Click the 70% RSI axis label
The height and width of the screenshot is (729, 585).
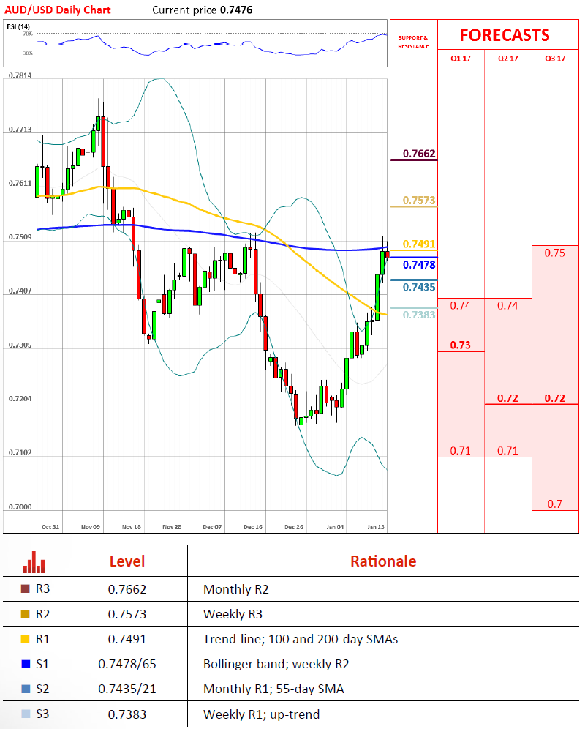[28, 34]
